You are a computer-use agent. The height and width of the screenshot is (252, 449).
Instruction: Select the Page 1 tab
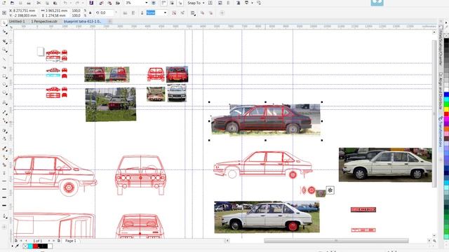point(71,241)
